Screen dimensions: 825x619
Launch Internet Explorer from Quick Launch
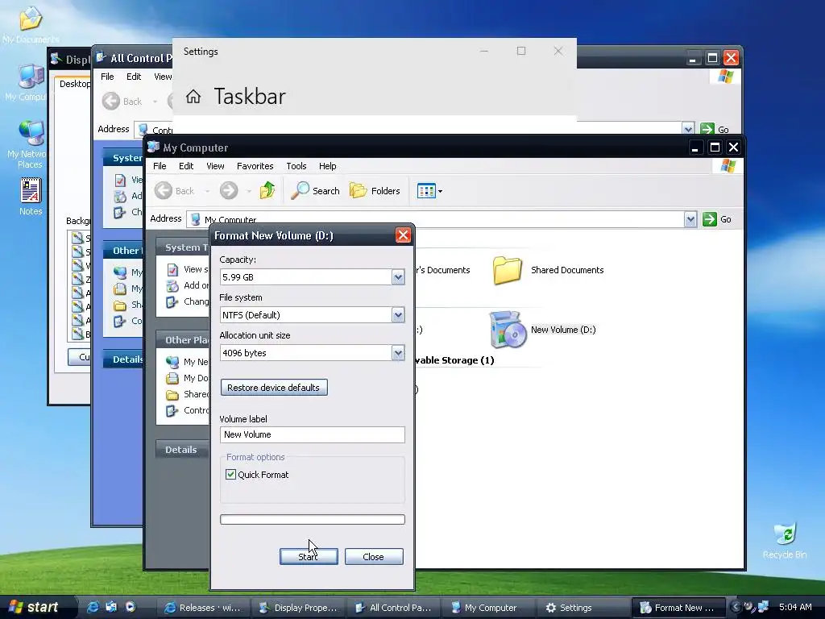pyautogui.click(x=93, y=608)
